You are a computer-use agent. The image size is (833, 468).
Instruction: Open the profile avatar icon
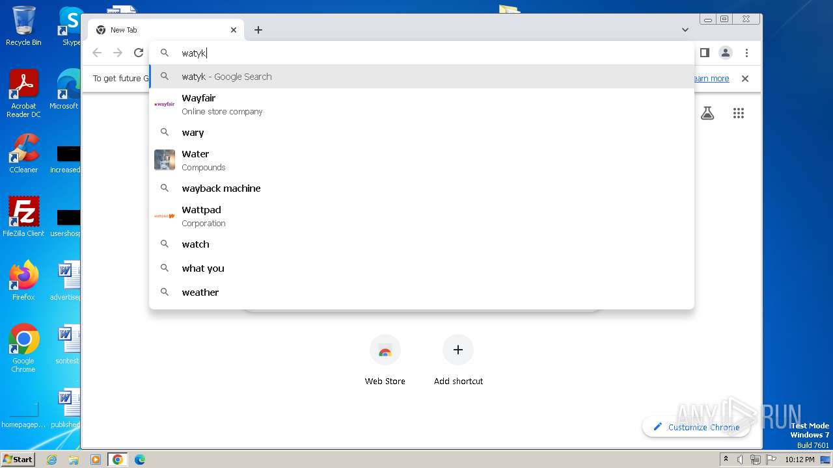point(726,53)
